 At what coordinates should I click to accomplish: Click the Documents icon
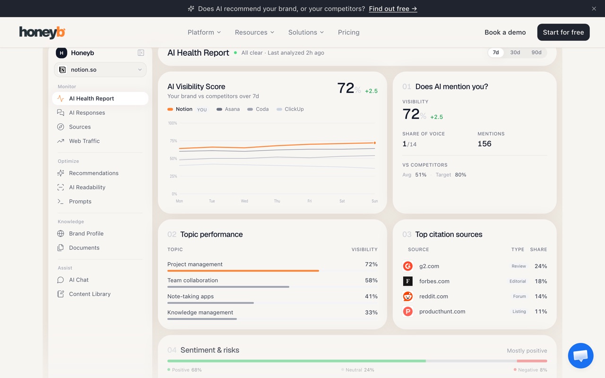click(60, 248)
